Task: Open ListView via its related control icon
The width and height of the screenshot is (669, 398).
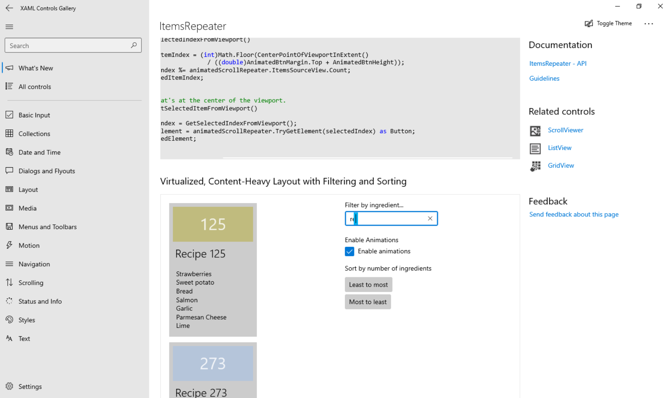Action: tap(535, 149)
